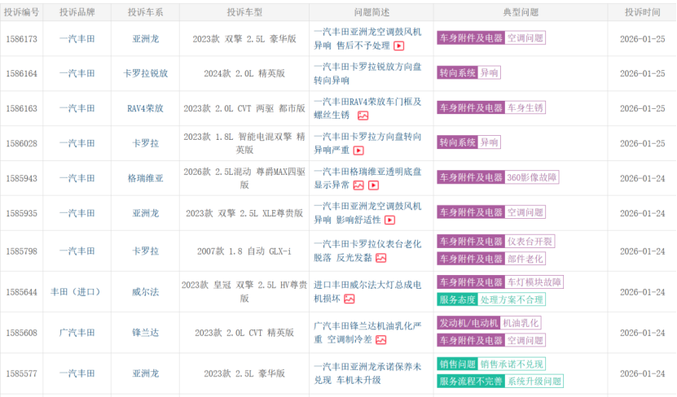
Task: Open complaint 一汽丰田格瑞维亚透明底盘显示异常
Action: click(367, 178)
